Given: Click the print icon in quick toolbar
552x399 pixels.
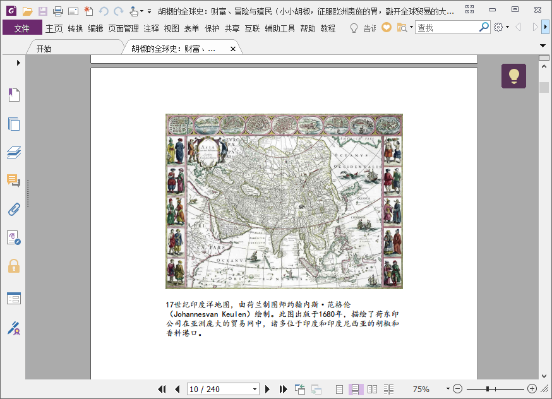Looking at the screenshot, I should click(x=57, y=11).
